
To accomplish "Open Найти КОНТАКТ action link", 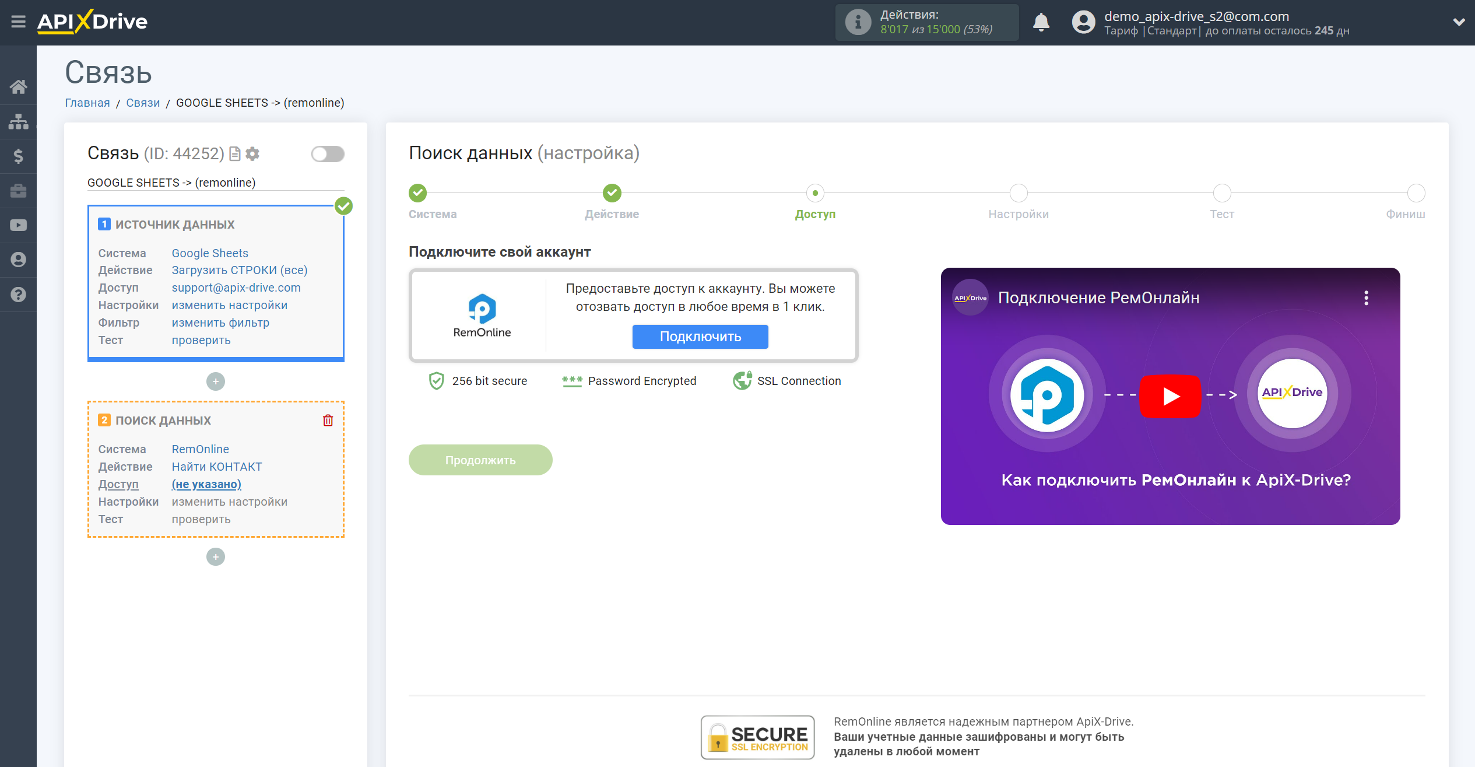I will point(217,467).
